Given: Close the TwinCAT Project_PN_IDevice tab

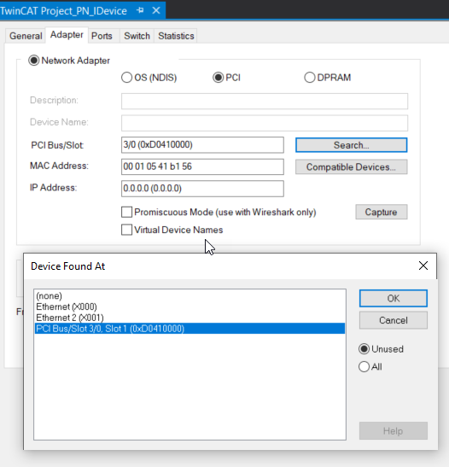Looking at the screenshot, I should (x=156, y=10).
